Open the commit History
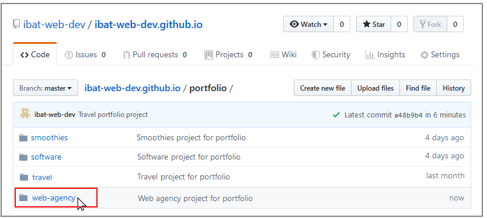487x218 pixels. tap(454, 88)
